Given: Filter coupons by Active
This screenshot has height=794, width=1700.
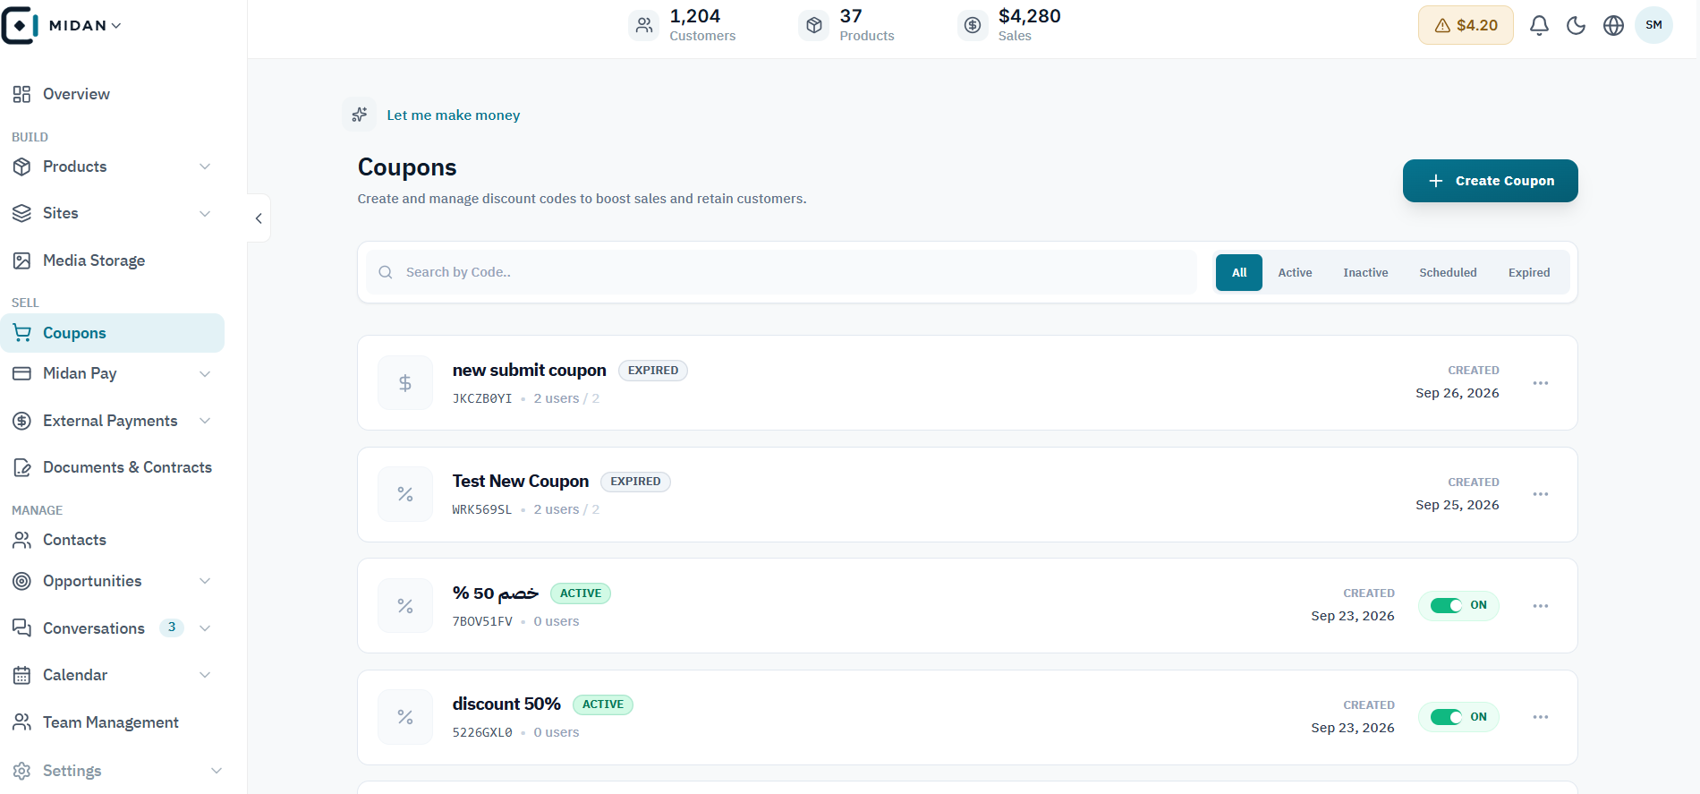Looking at the screenshot, I should click(1295, 272).
